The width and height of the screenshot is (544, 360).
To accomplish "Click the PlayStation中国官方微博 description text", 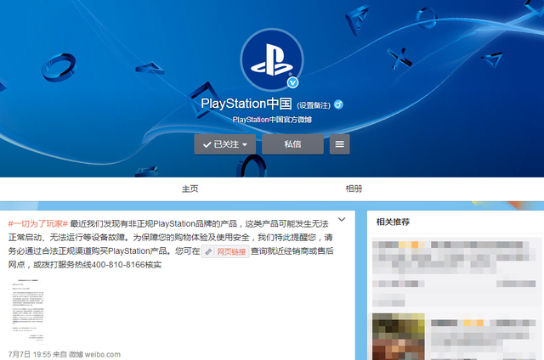I will (x=272, y=120).
